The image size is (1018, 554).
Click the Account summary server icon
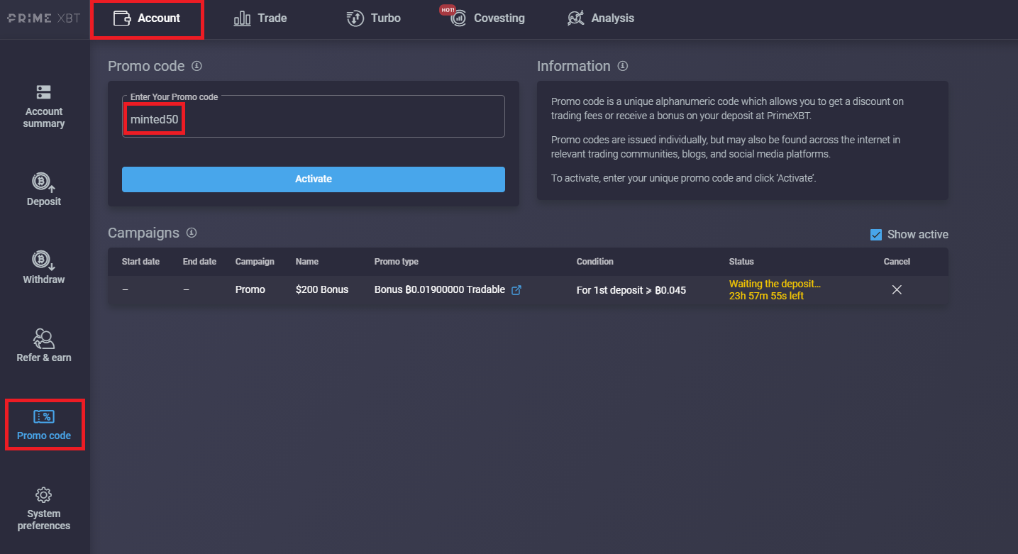44,92
